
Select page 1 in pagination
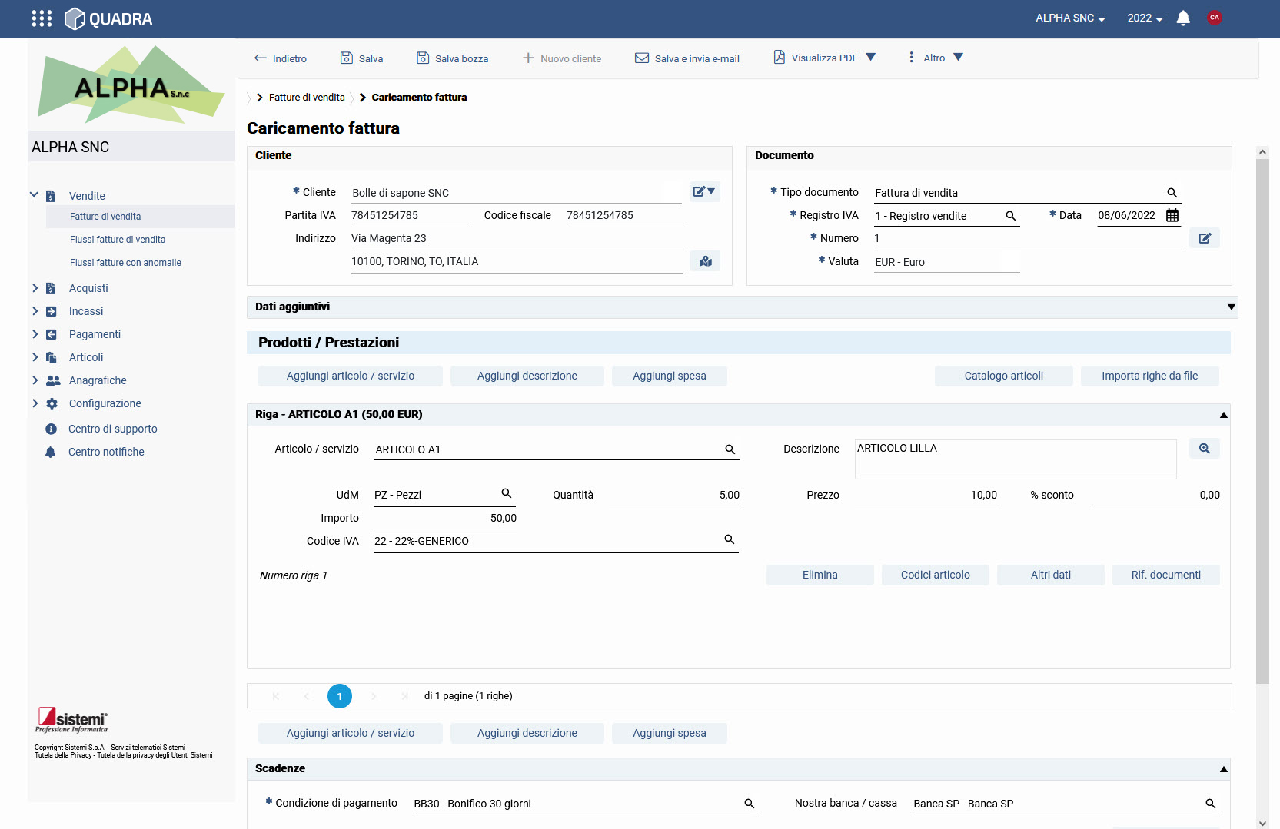[x=340, y=696]
